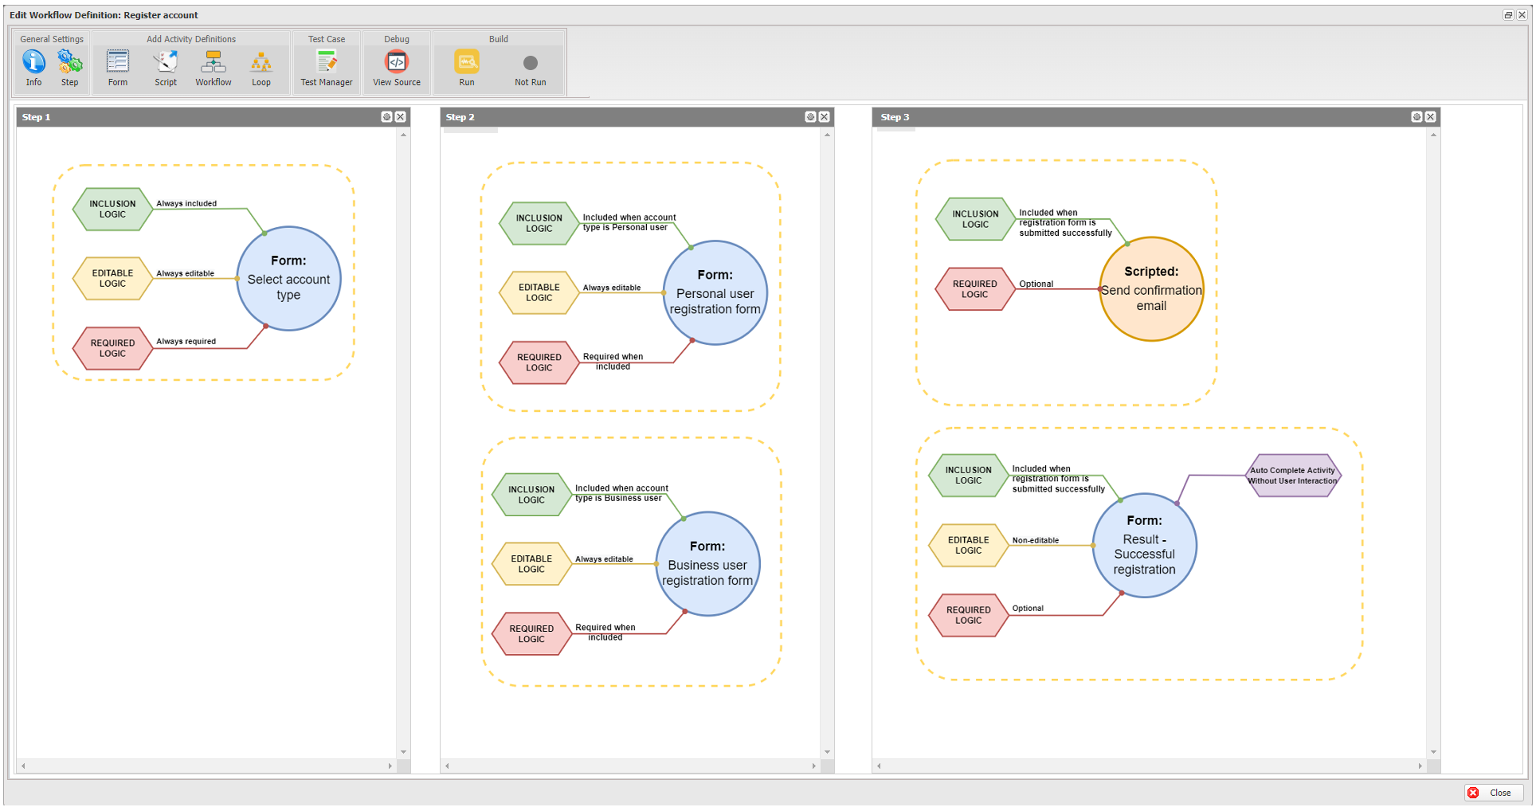The image size is (1536, 811).
Task: Click Business user form Inclusion Logic hexagon
Action: (531, 496)
